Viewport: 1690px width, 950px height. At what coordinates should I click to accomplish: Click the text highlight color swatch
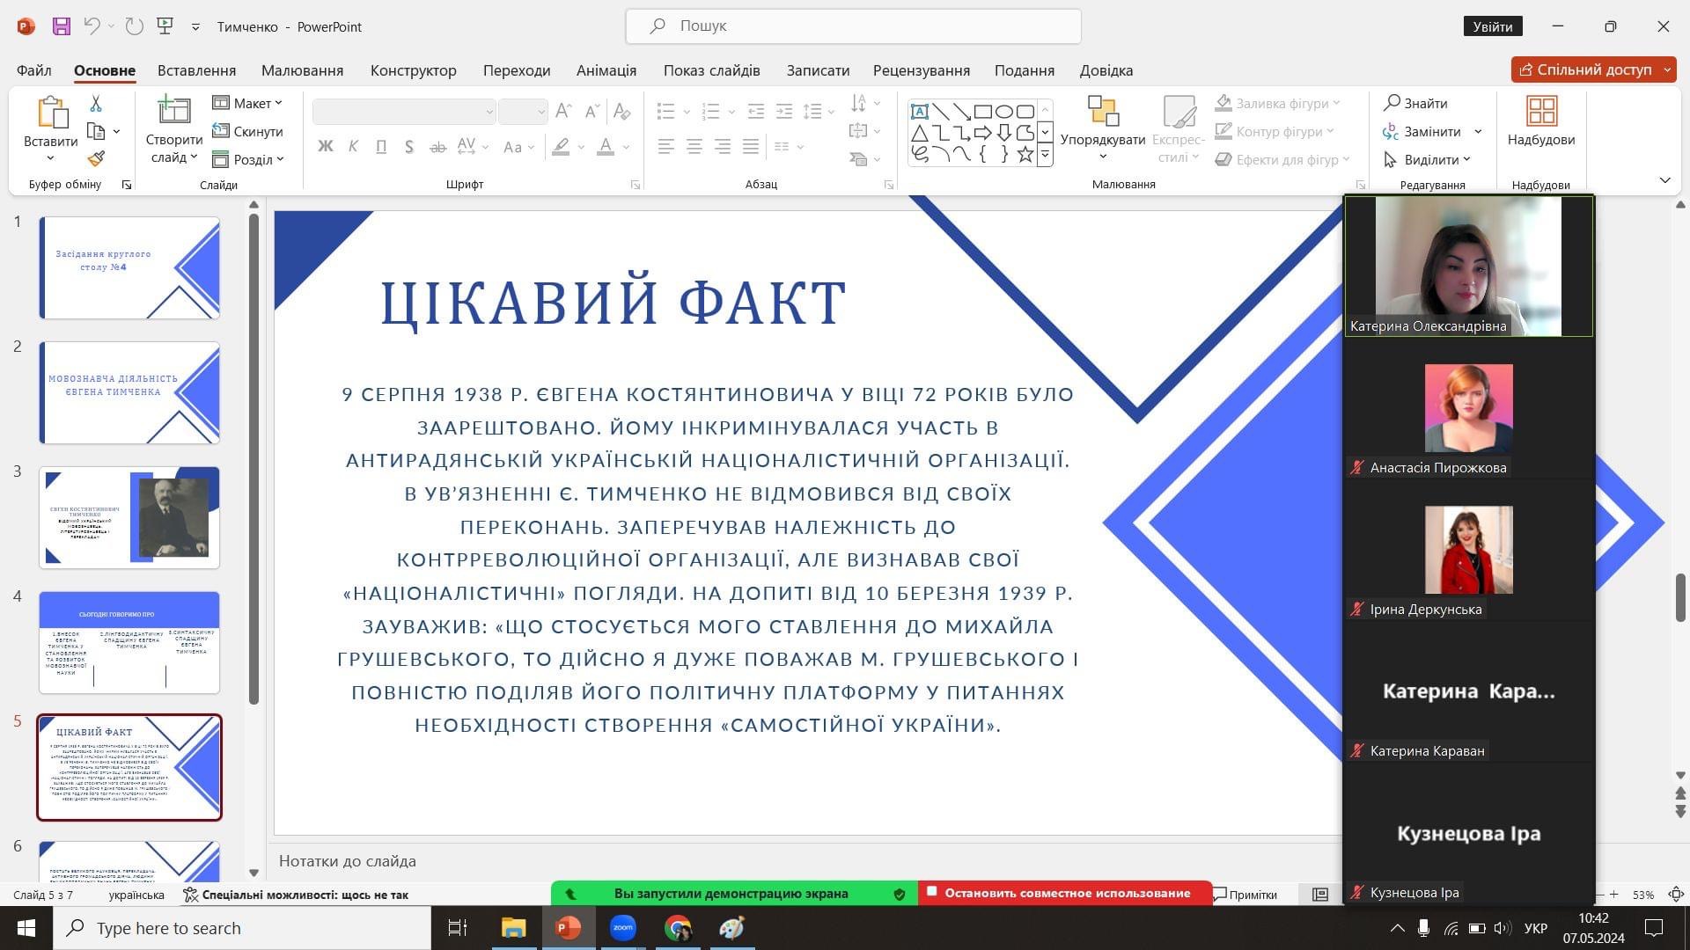[561, 147]
